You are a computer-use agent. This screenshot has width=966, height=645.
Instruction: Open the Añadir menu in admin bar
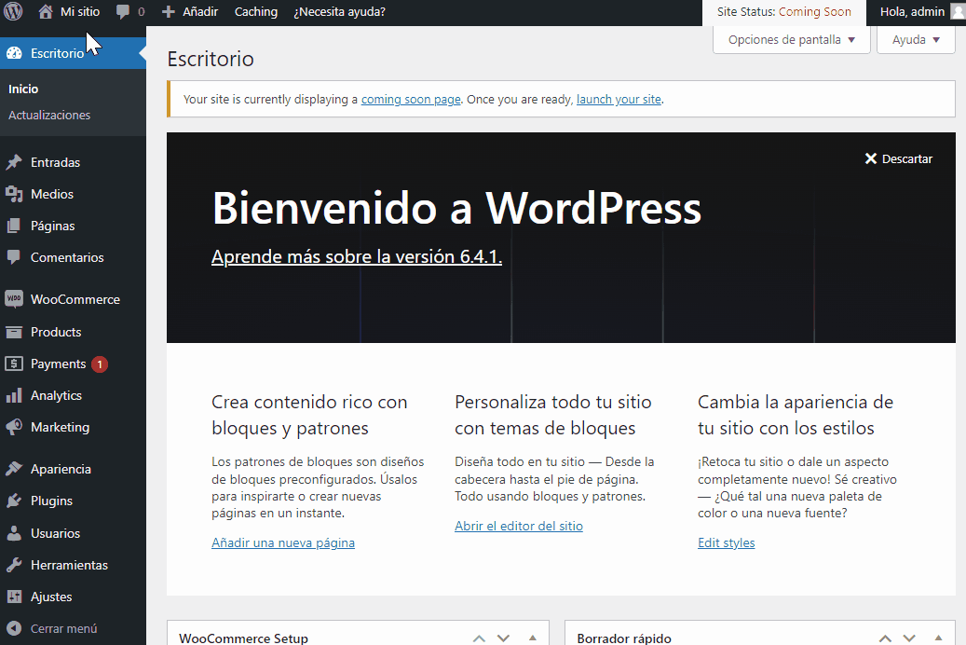(x=200, y=12)
